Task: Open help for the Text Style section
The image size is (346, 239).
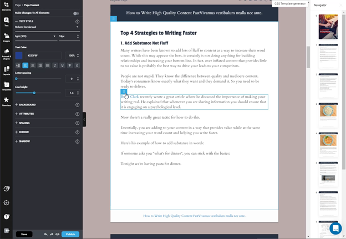Action: click(77, 22)
